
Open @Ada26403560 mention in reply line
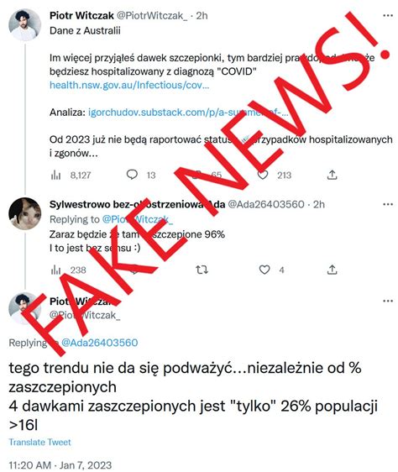point(99,343)
